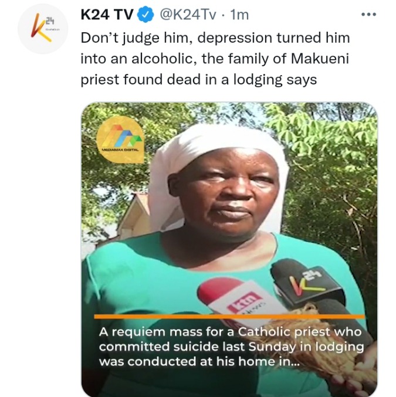Click the small 24 in avatar logo
Image resolution: width=396 pixels, height=397 pixels.
pyautogui.click(x=50, y=21)
